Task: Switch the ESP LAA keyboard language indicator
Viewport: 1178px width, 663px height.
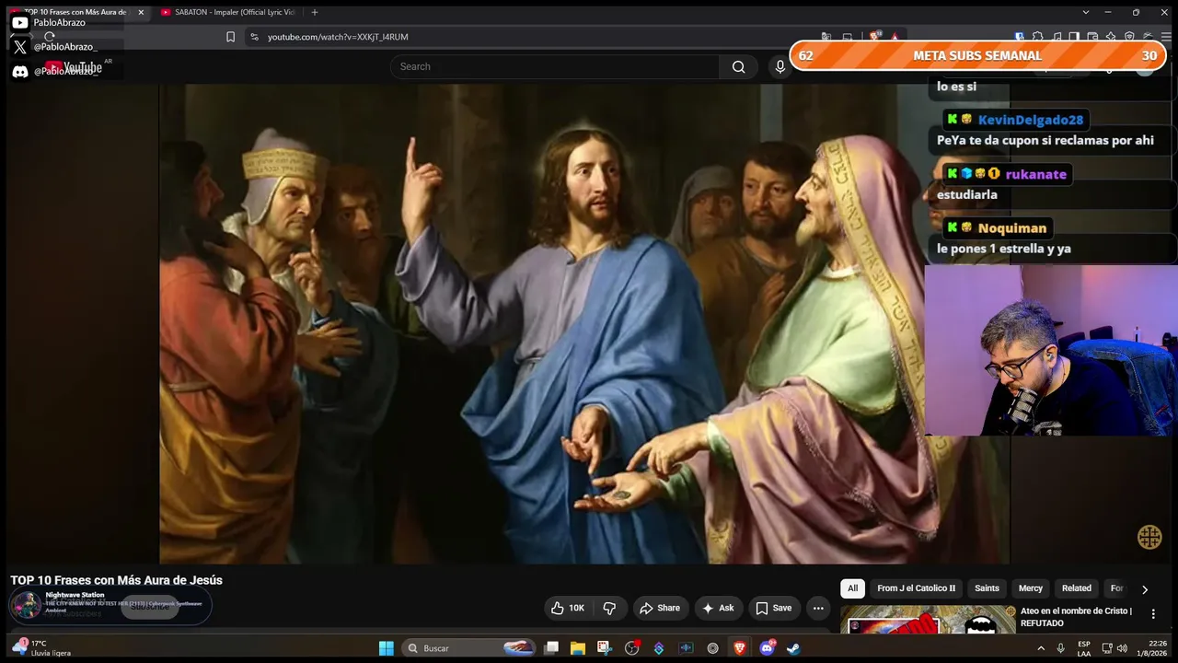Action: click(1084, 648)
